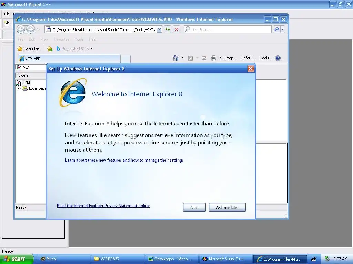Switch to Datawagon taskbar window
The width and height of the screenshot is (353, 264).
pos(172,259)
